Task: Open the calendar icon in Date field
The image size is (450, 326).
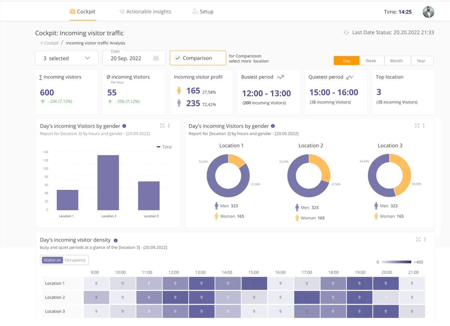Action: (156, 58)
